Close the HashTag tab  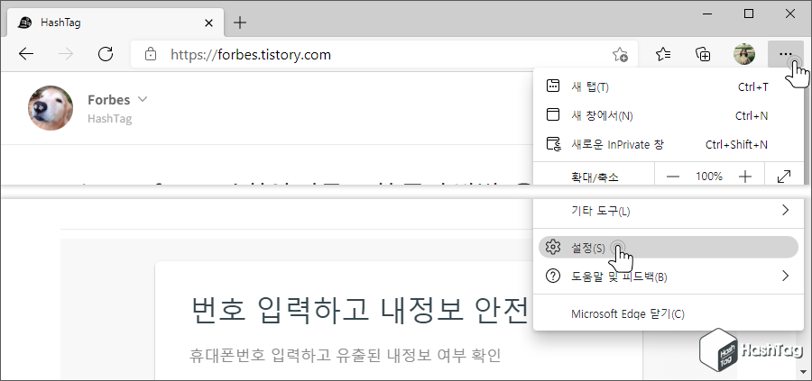[208, 23]
